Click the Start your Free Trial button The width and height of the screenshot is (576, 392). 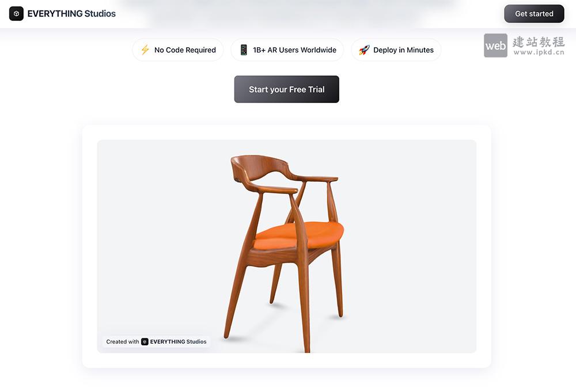tap(286, 89)
